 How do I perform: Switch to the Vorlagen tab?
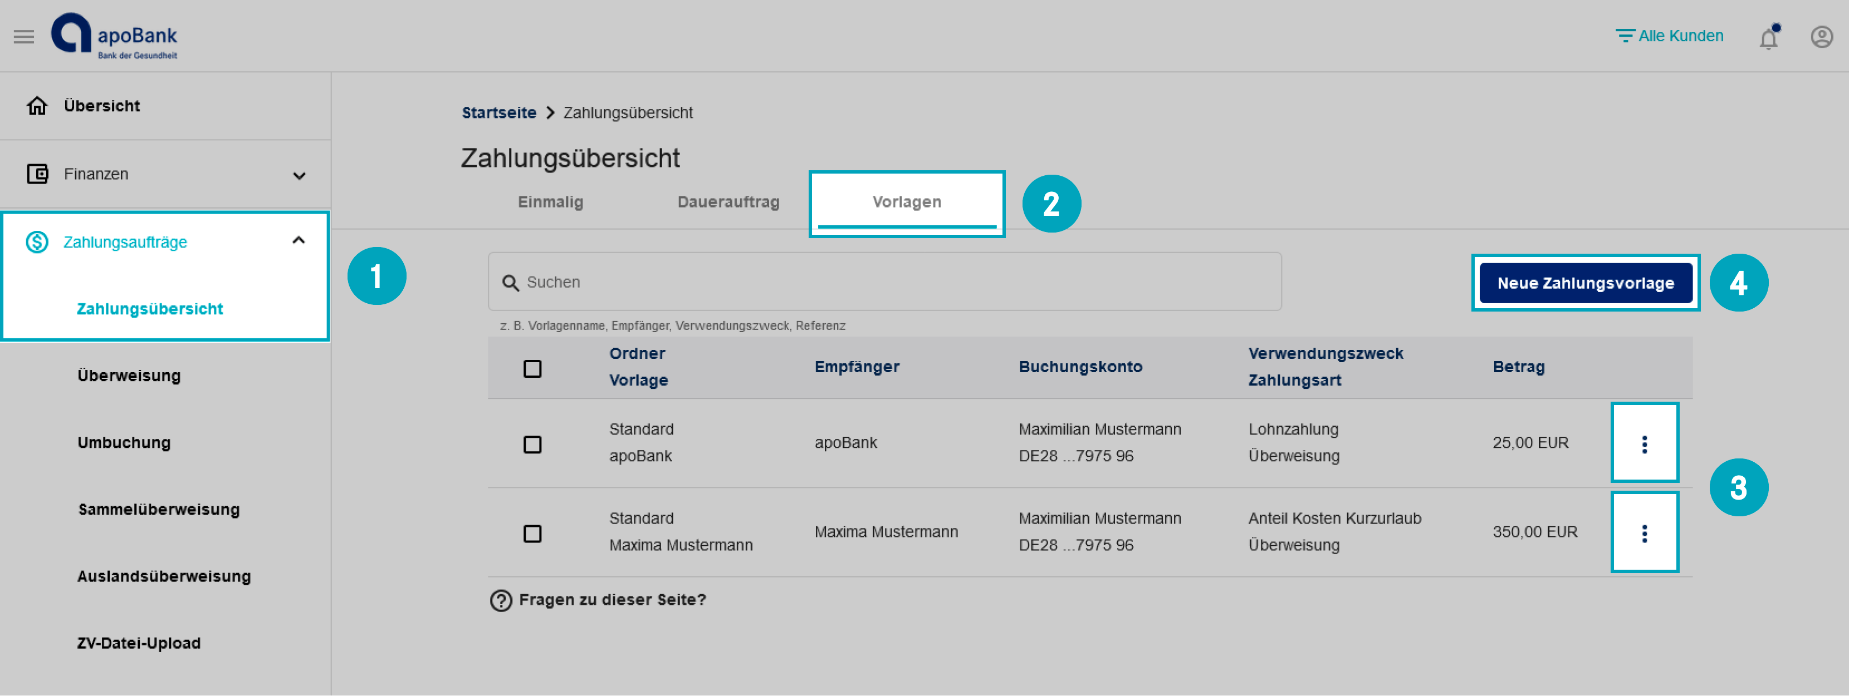coord(907,202)
